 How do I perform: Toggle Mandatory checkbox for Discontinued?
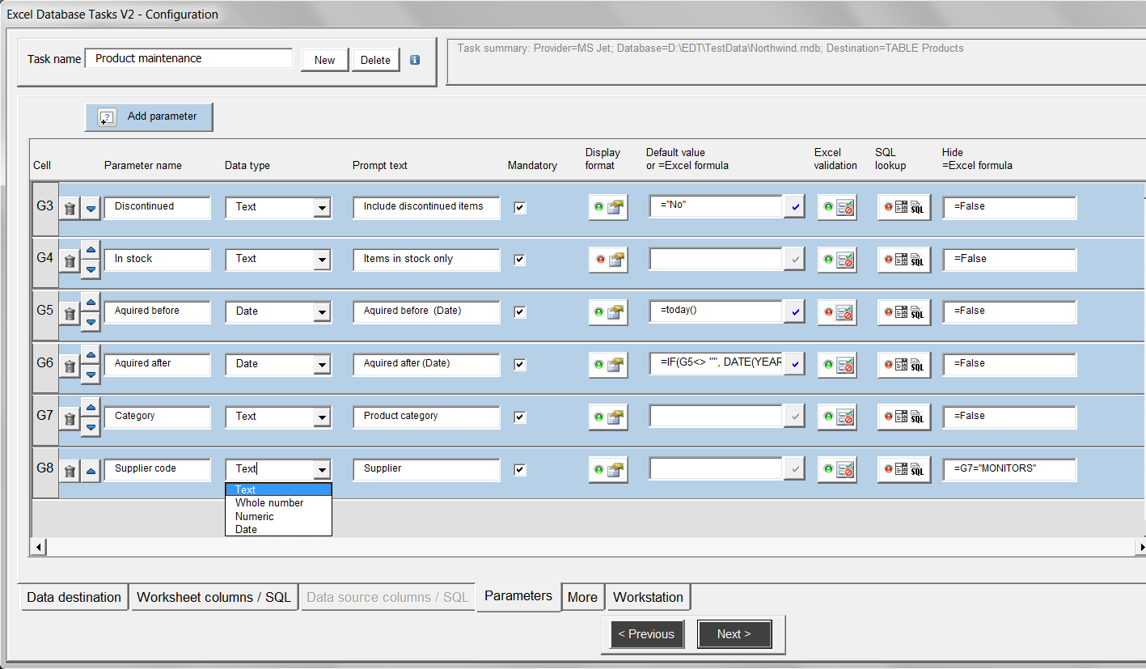(x=520, y=208)
